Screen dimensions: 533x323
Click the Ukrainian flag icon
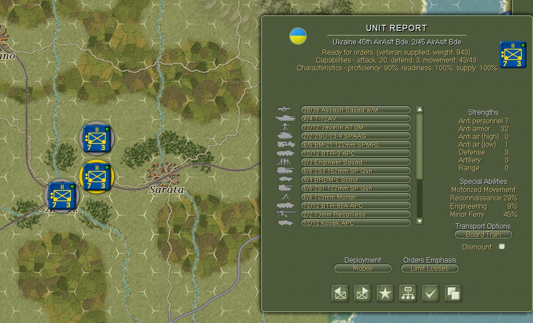coord(298,37)
